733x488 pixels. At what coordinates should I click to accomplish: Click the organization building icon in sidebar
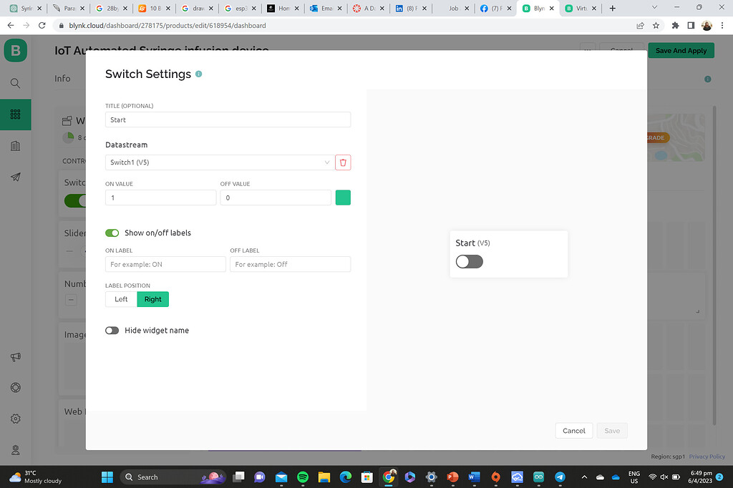[x=16, y=146]
